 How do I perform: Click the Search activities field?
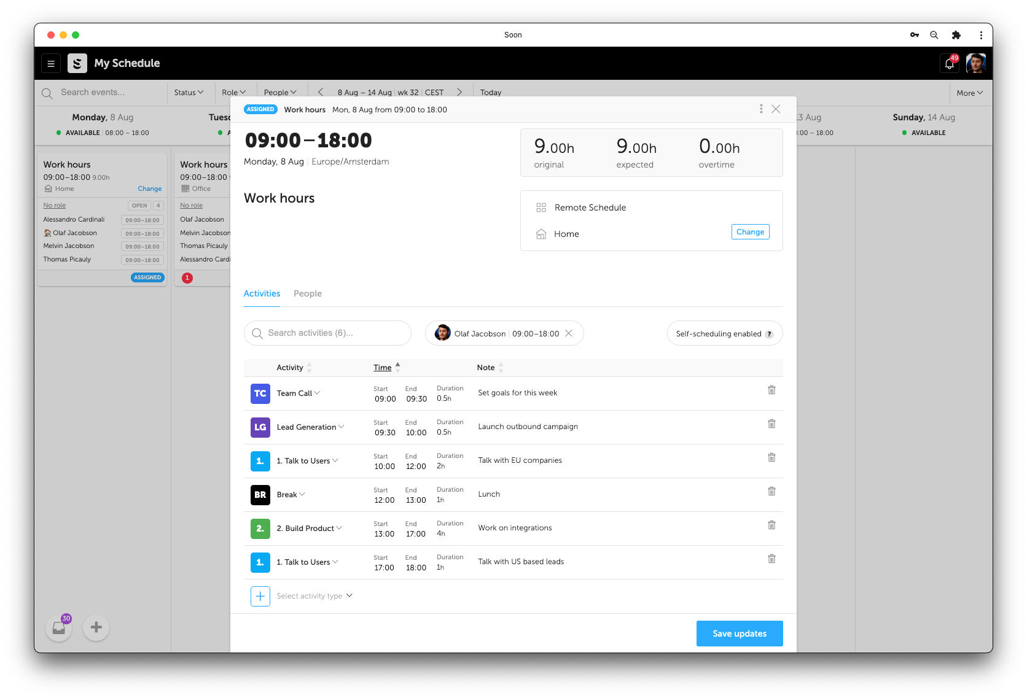tap(327, 333)
